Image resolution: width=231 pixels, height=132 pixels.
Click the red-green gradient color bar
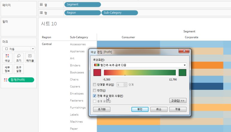(x=140, y=72)
